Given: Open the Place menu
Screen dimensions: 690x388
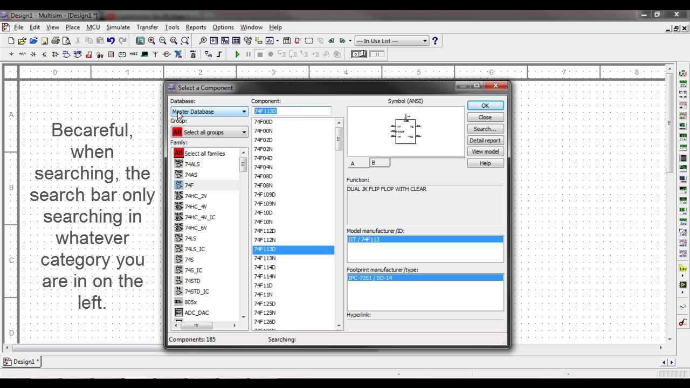Looking at the screenshot, I should (x=73, y=27).
